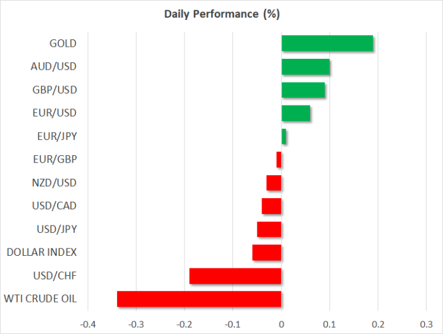Click the green GOLD performance bar
Screen dimensions: 443x334
click(327, 44)
